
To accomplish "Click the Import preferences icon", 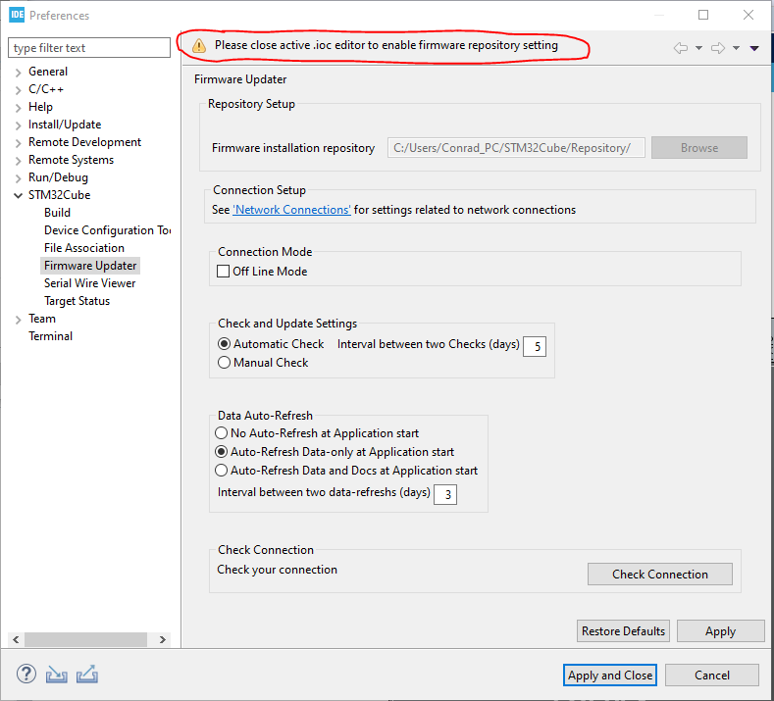I will pyautogui.click(x=57, y=675).
